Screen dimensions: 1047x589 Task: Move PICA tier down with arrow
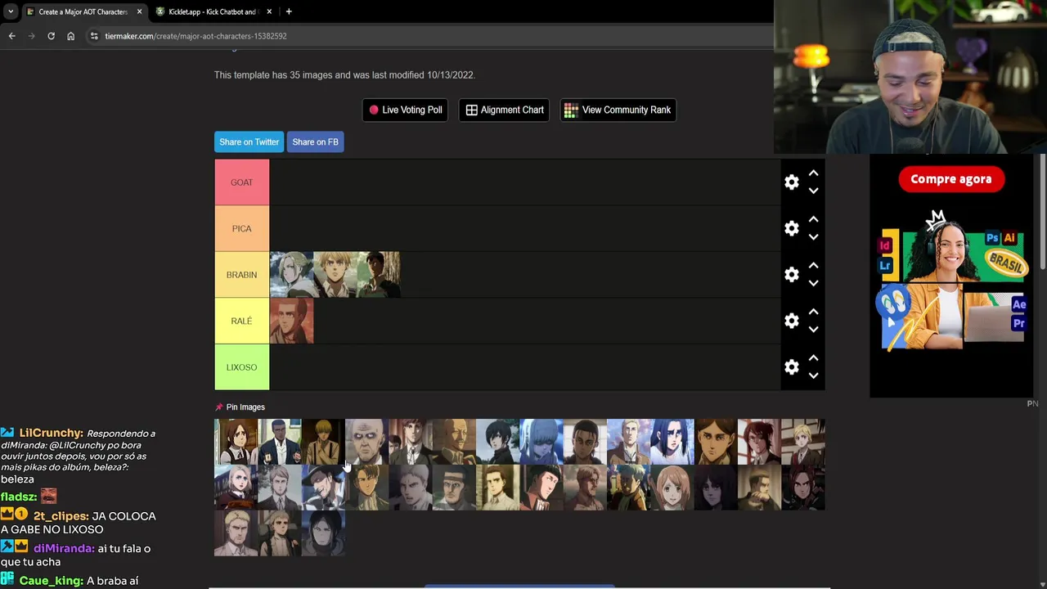coord(813,237)
